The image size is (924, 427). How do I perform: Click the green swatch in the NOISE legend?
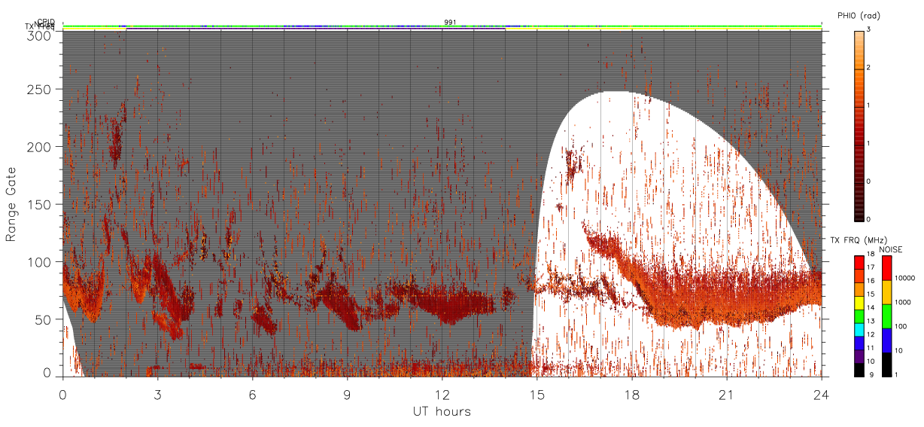[x=886, y=316]
